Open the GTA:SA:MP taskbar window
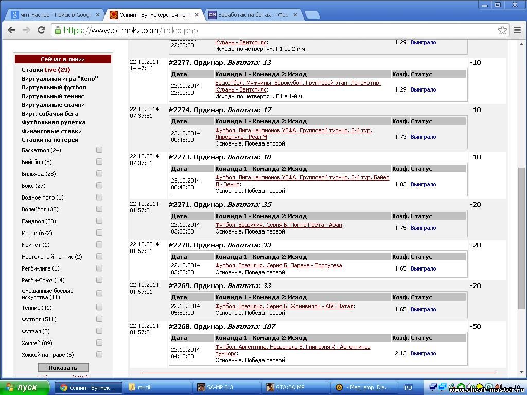Screen dimensions: 527x395 click(x=292, y=387)
